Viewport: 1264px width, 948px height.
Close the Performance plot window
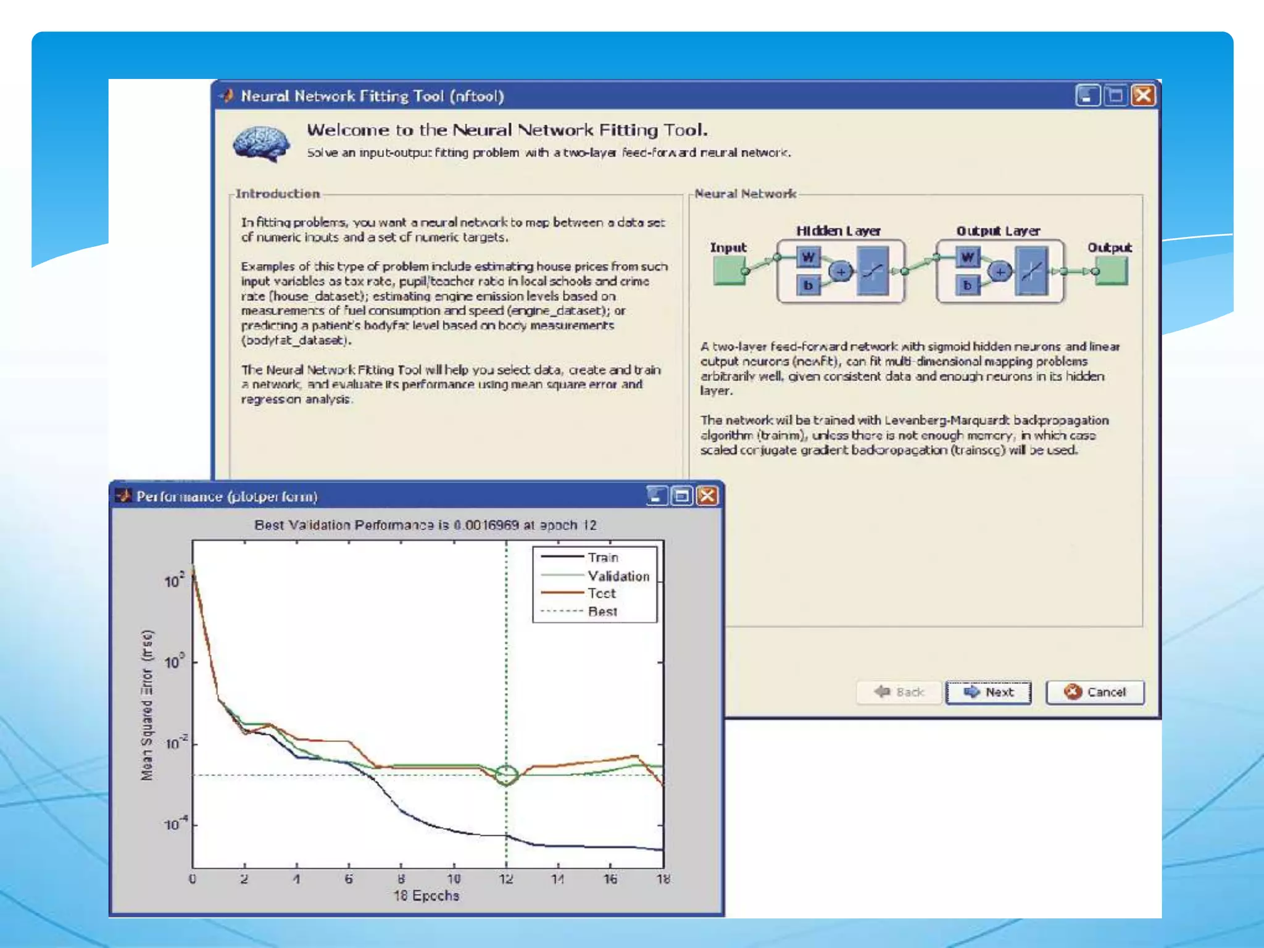point(707,496)
